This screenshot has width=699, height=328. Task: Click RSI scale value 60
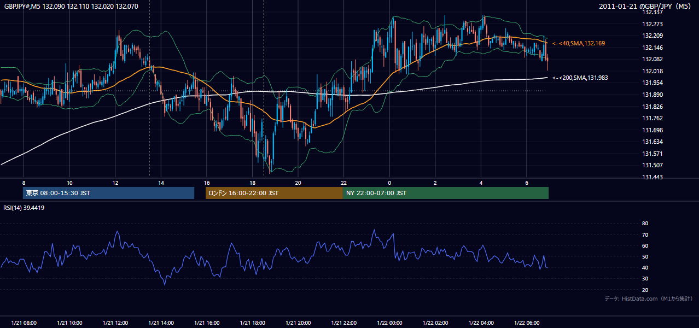click(645, 245)
